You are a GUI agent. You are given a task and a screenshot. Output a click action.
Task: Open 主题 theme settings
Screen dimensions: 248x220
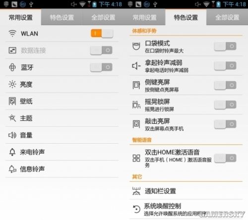pos(62,118)
